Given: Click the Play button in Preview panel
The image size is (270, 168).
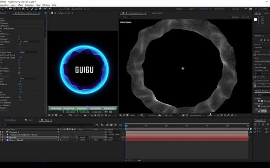Looking at the screenshot, I should click(268, 40).
